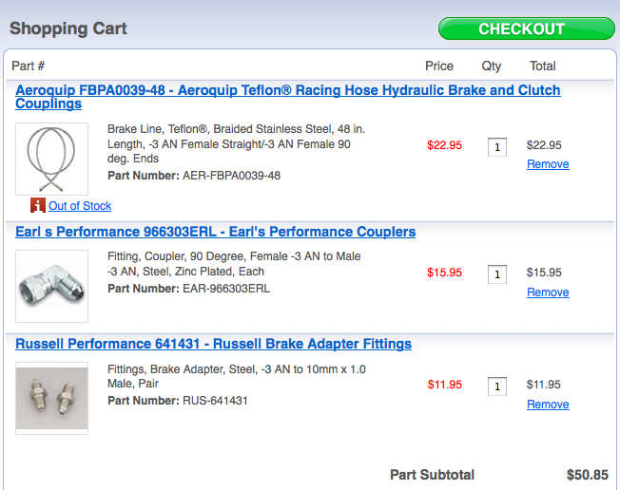Click the Out of Stock link
The image size is (620, 490).
pos(80,206)
